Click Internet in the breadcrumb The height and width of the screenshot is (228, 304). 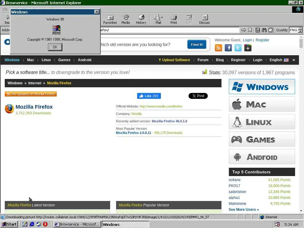click(35, 83)
